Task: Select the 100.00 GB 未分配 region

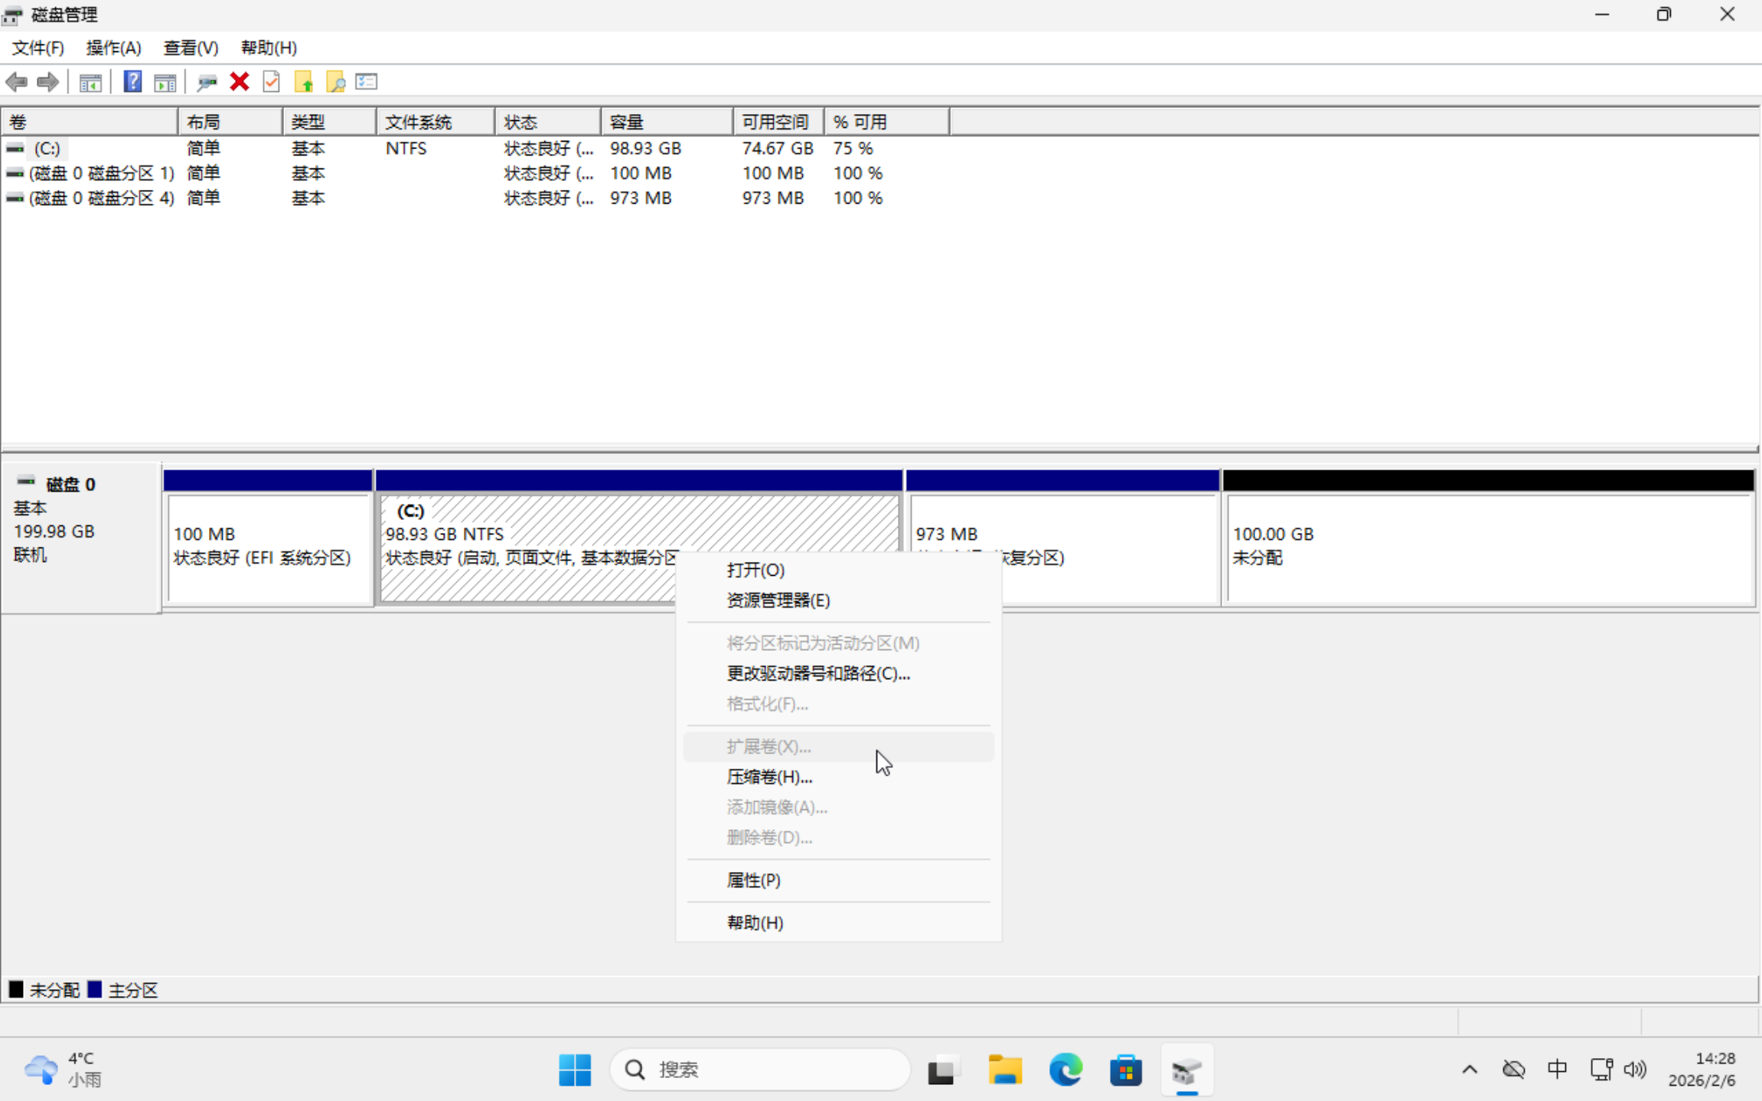Action: [1487, 548]
